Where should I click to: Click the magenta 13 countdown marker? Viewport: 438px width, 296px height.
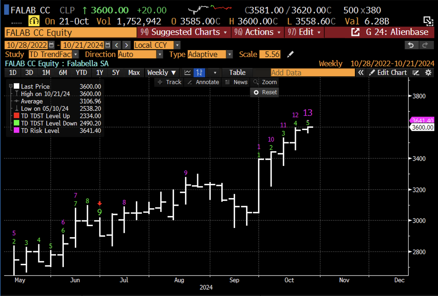[x=308, y=113]
